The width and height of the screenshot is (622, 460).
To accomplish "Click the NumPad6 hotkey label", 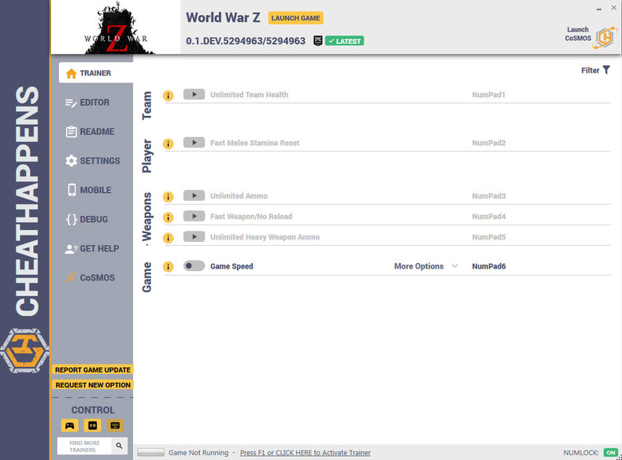I will tap(489, 266).
